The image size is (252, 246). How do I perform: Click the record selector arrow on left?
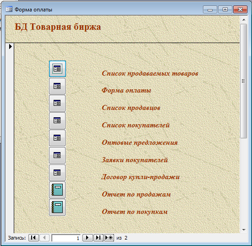11,47
